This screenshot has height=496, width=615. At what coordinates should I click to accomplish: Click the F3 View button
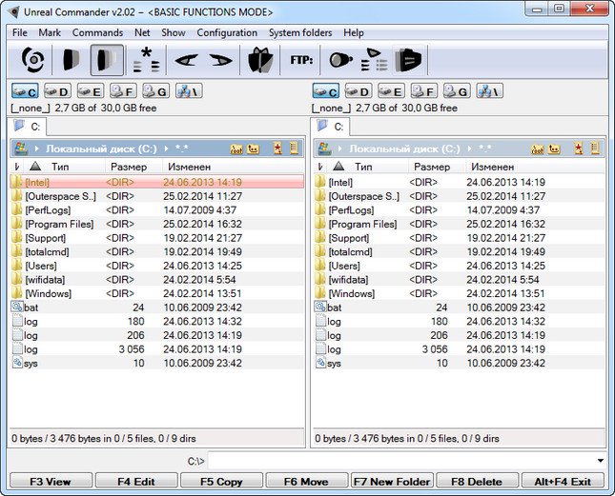(51, 481)
